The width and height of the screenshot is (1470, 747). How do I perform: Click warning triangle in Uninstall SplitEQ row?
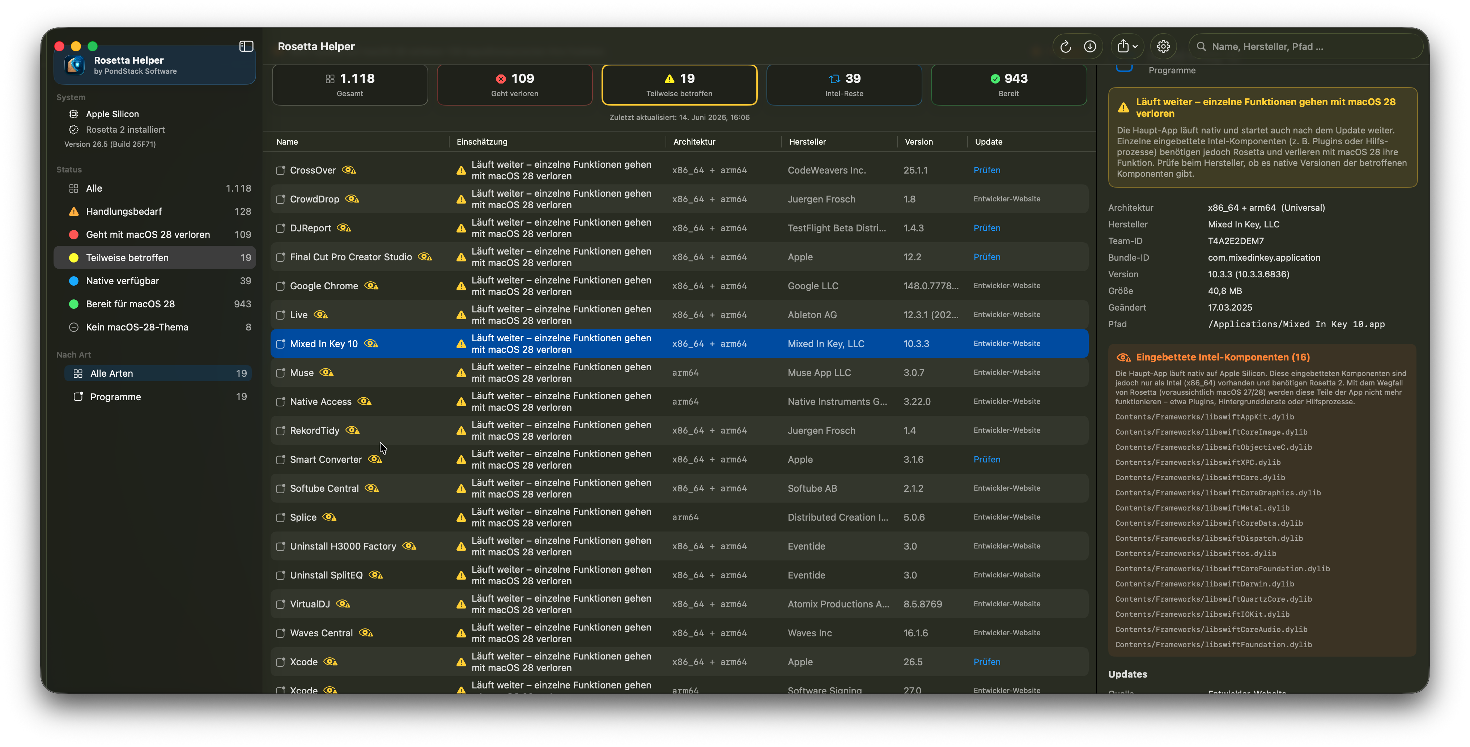(461, 576)
